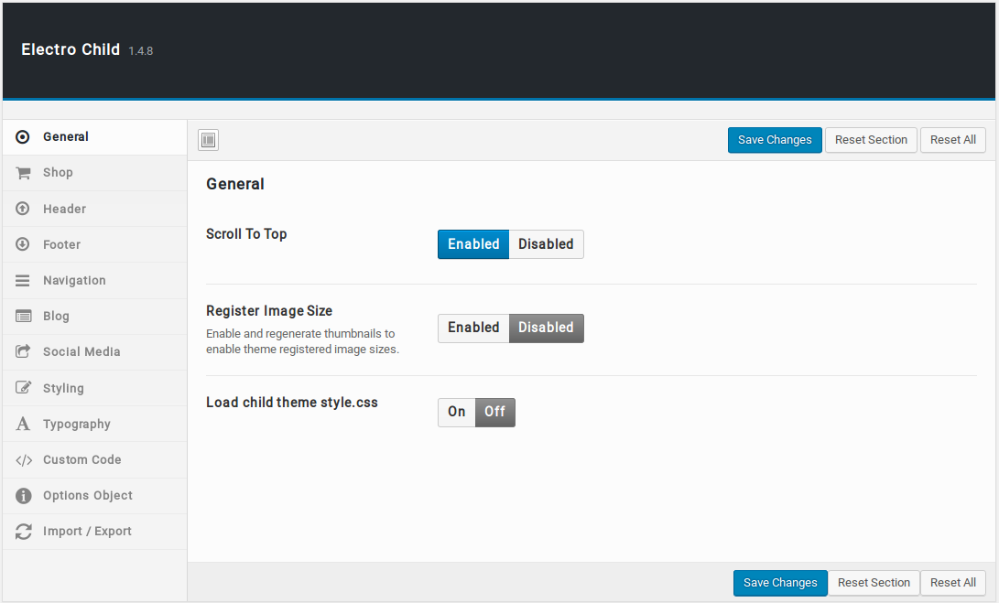This screenshot has height=603, width=999.
Task: Click the Header up-arrow circle icon
Action: click(x=22, y=209)
